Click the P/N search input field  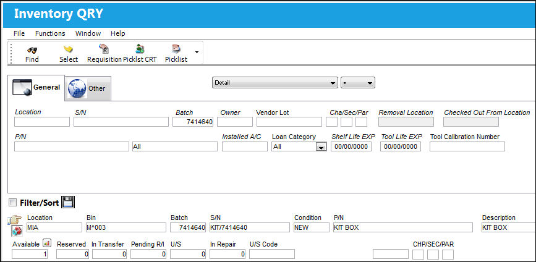pos(72,146)
